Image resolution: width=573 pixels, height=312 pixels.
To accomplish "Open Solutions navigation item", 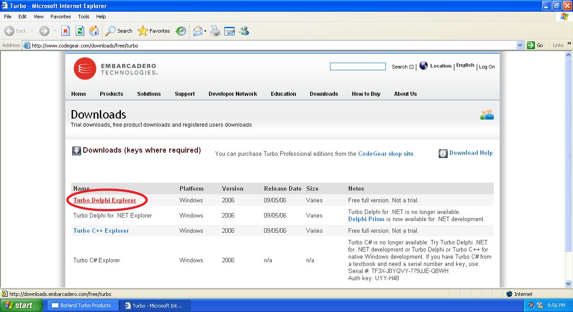I will [x=149, y=94].
